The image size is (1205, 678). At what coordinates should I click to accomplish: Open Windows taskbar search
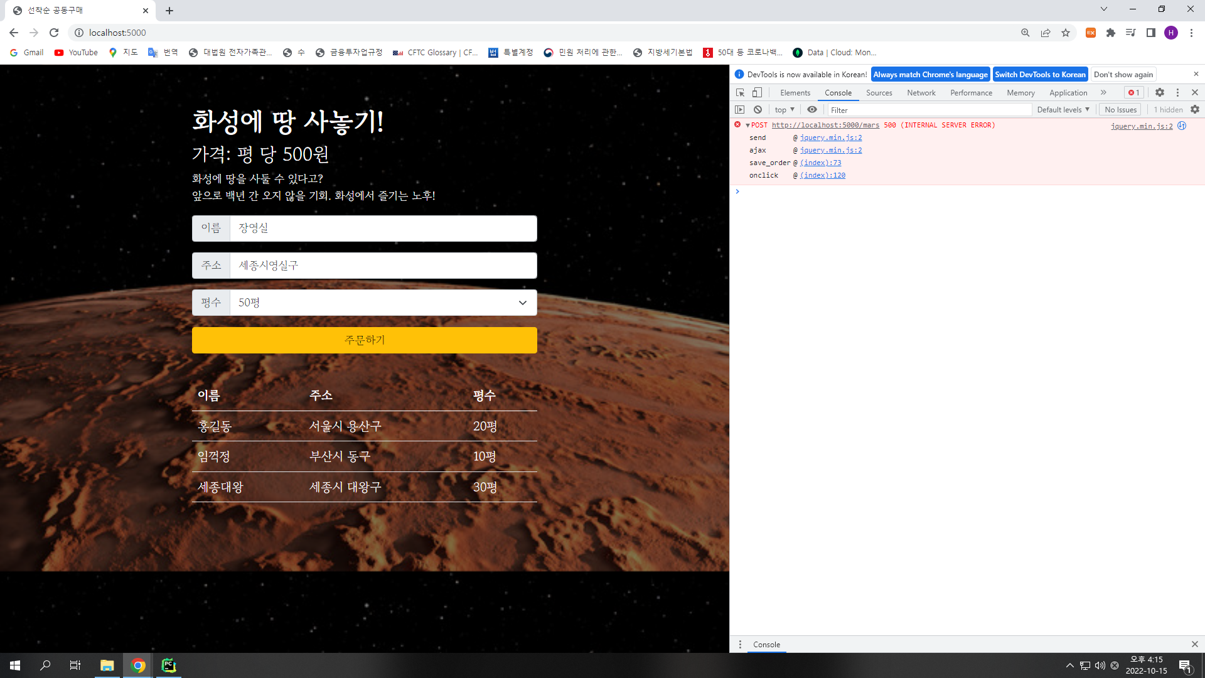45,665
